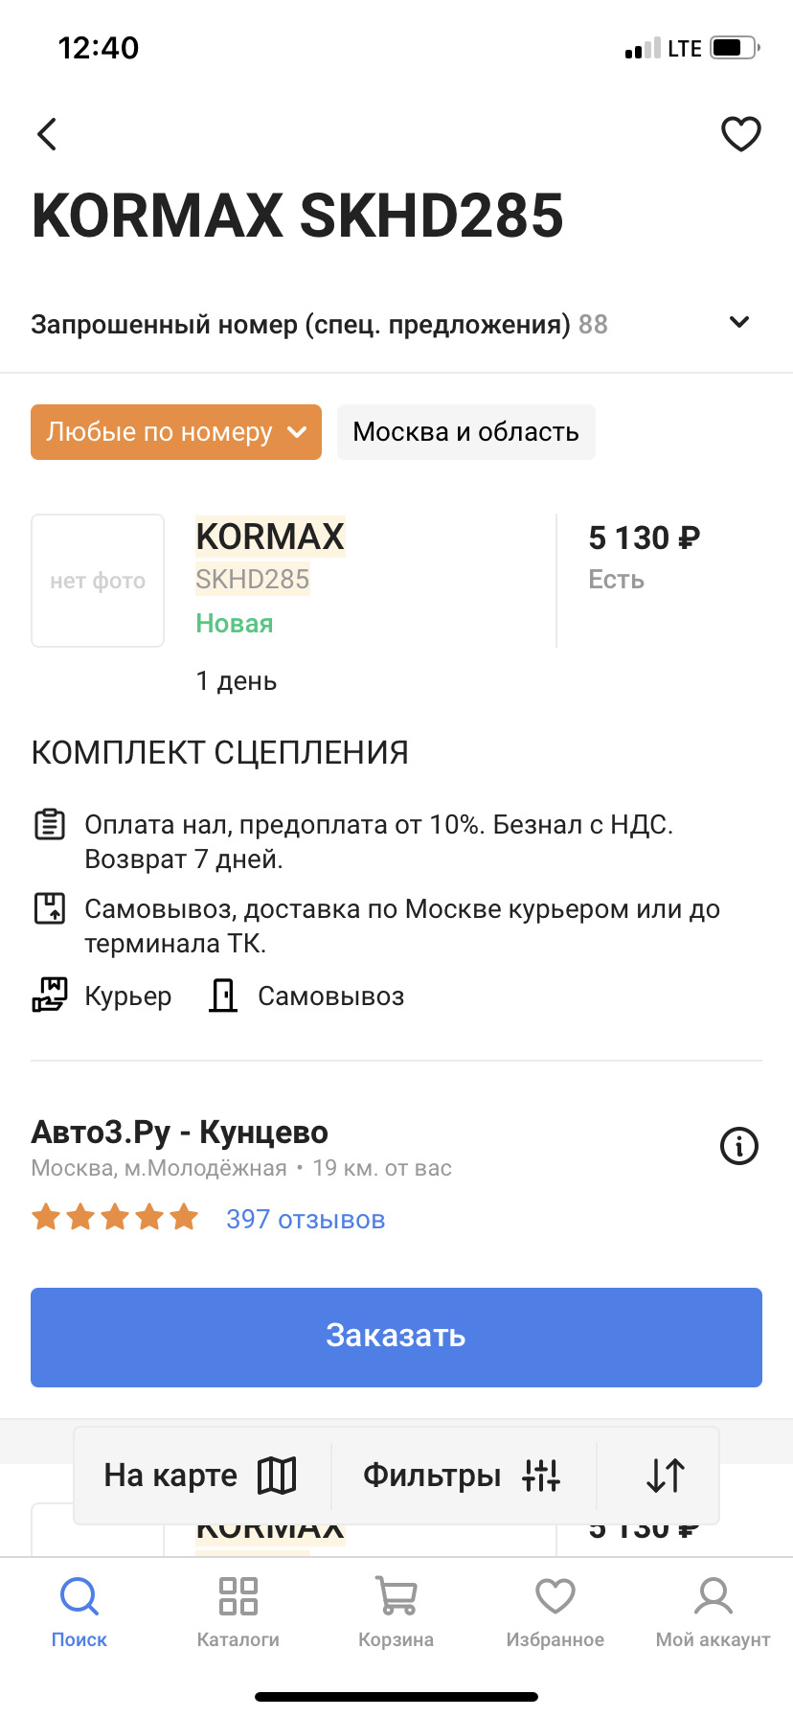
Task: Open the Любые по номеру dropdown
Action: pyautogui.click(x=175, y=432)
